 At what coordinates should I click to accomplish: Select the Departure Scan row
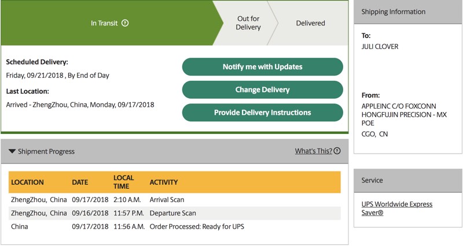point(173,213)
